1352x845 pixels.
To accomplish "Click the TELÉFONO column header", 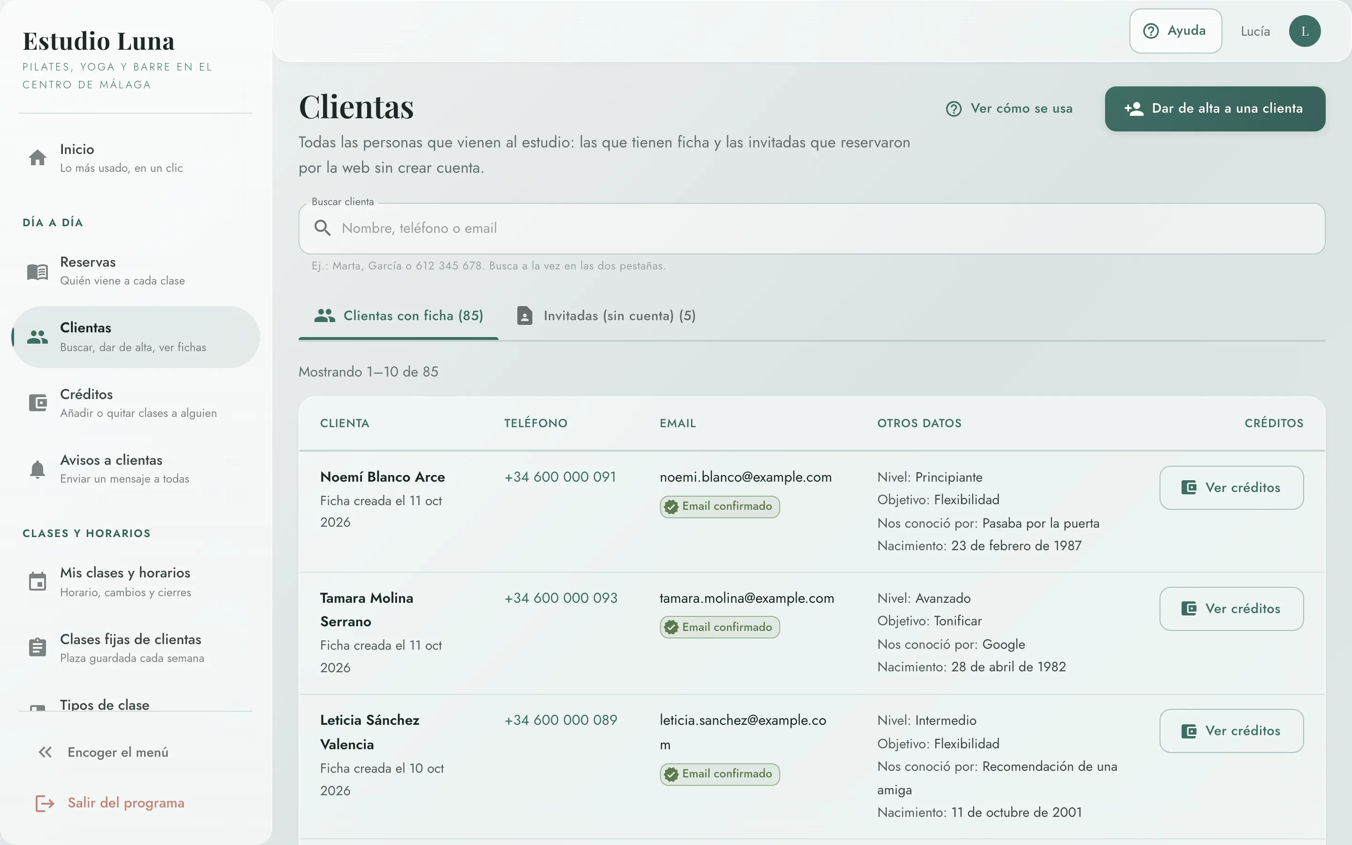I will click(x=535, y=423).
